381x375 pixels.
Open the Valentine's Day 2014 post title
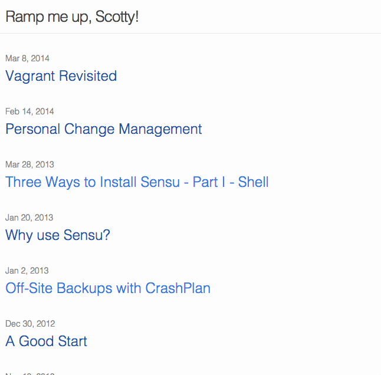click(104, 129)
